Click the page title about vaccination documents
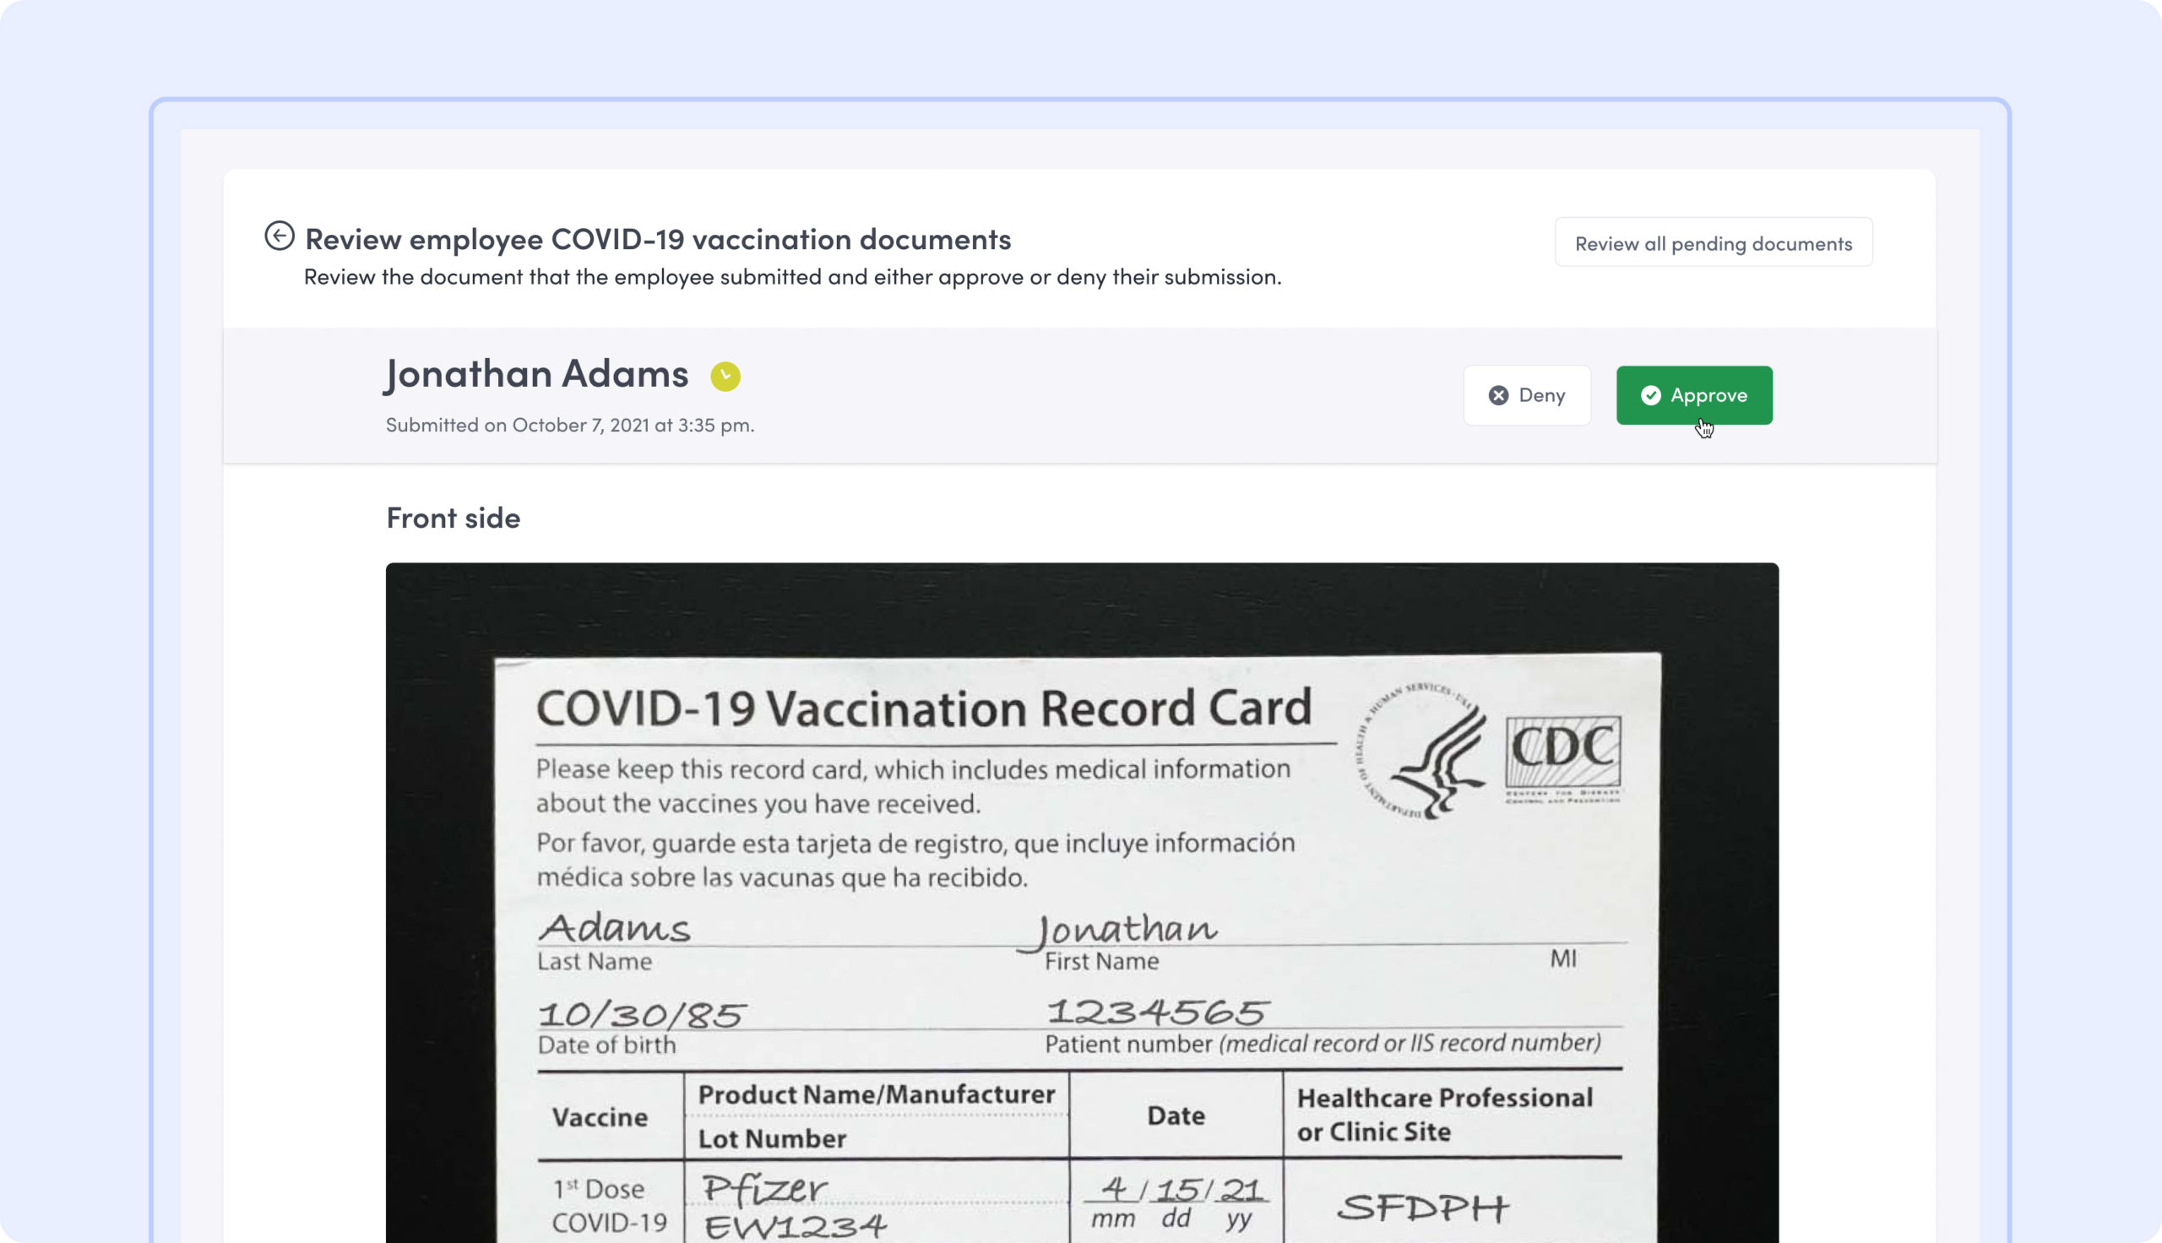 click(x=657, y=240)
